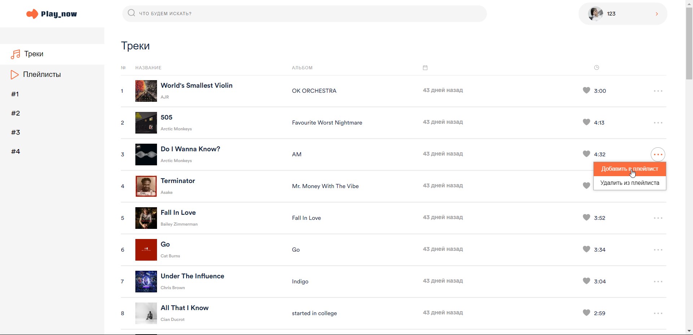Click the Play_now logo icon
Viewport: 693px width, 335px height.
point(32,14)
